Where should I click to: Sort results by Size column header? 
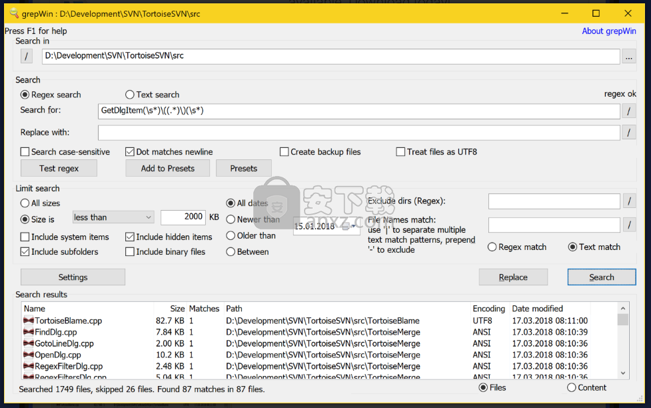click(x=170, y=309)
